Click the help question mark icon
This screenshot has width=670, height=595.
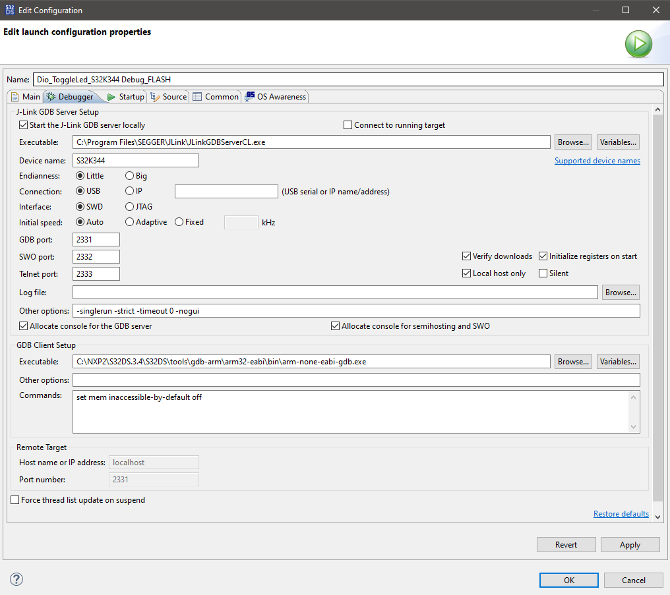(16, 579)
